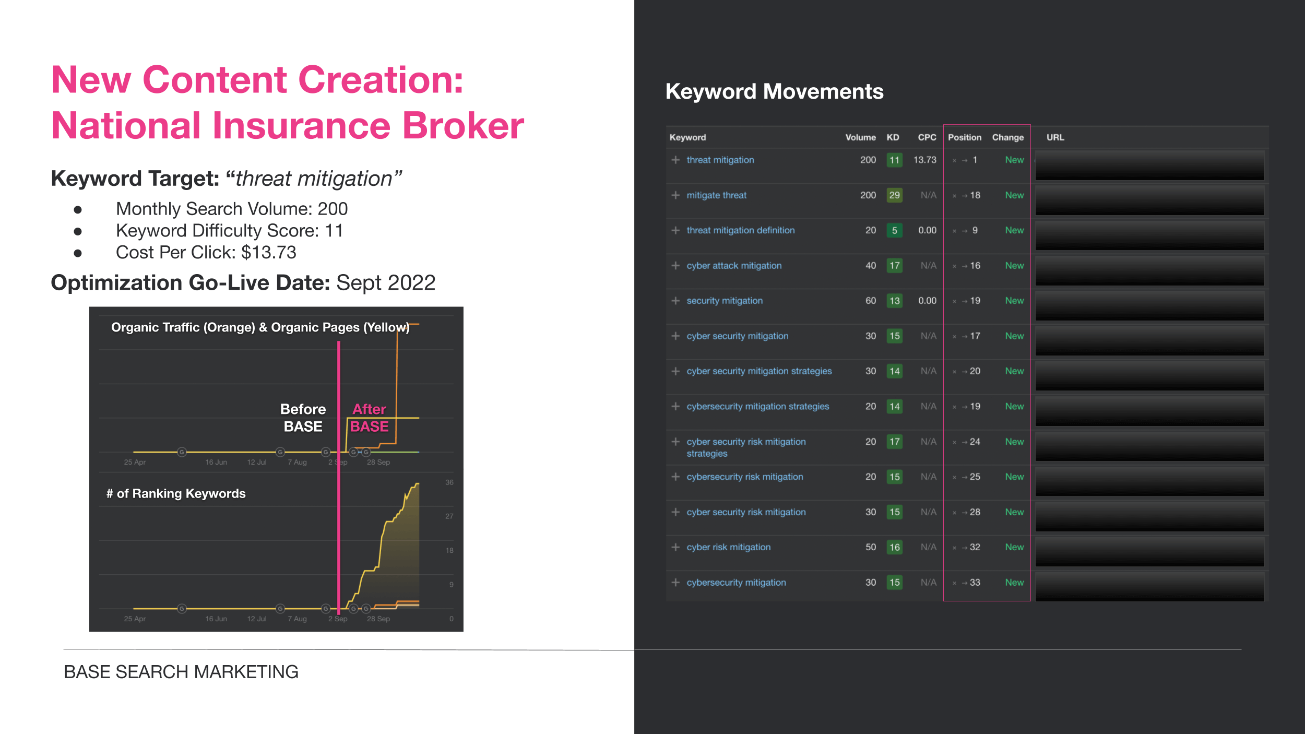Open 'security mitigation' keyword link
Screen dimensions: 1305x734
724,301
